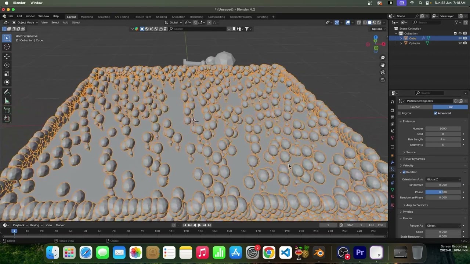Screen dimensions: 470x264
Task: Open the Global transform orientation dropdown
Action: click(174, 22)
